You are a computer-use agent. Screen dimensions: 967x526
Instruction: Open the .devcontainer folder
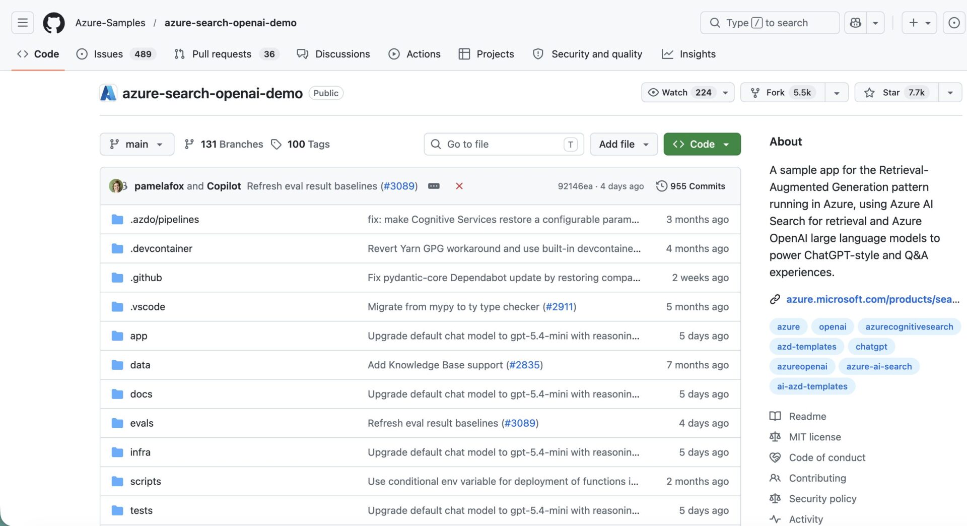point(161,248)
